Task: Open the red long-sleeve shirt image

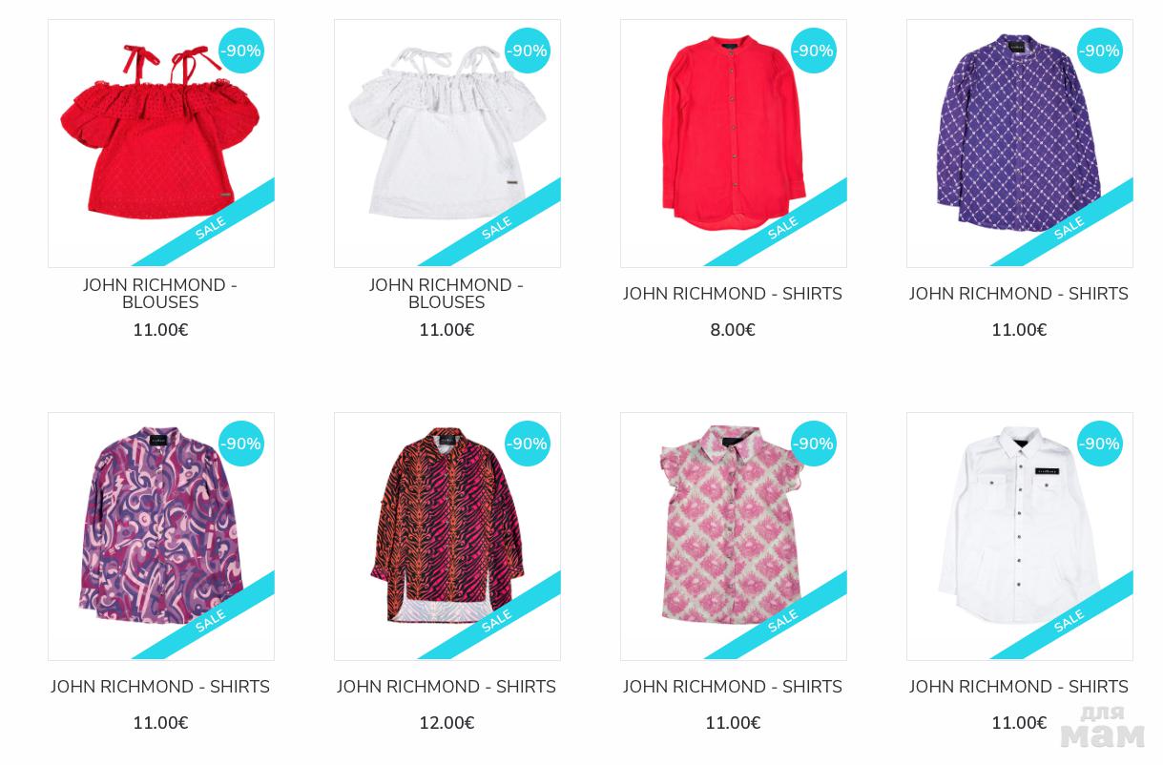Action: (x=734, y=143)
